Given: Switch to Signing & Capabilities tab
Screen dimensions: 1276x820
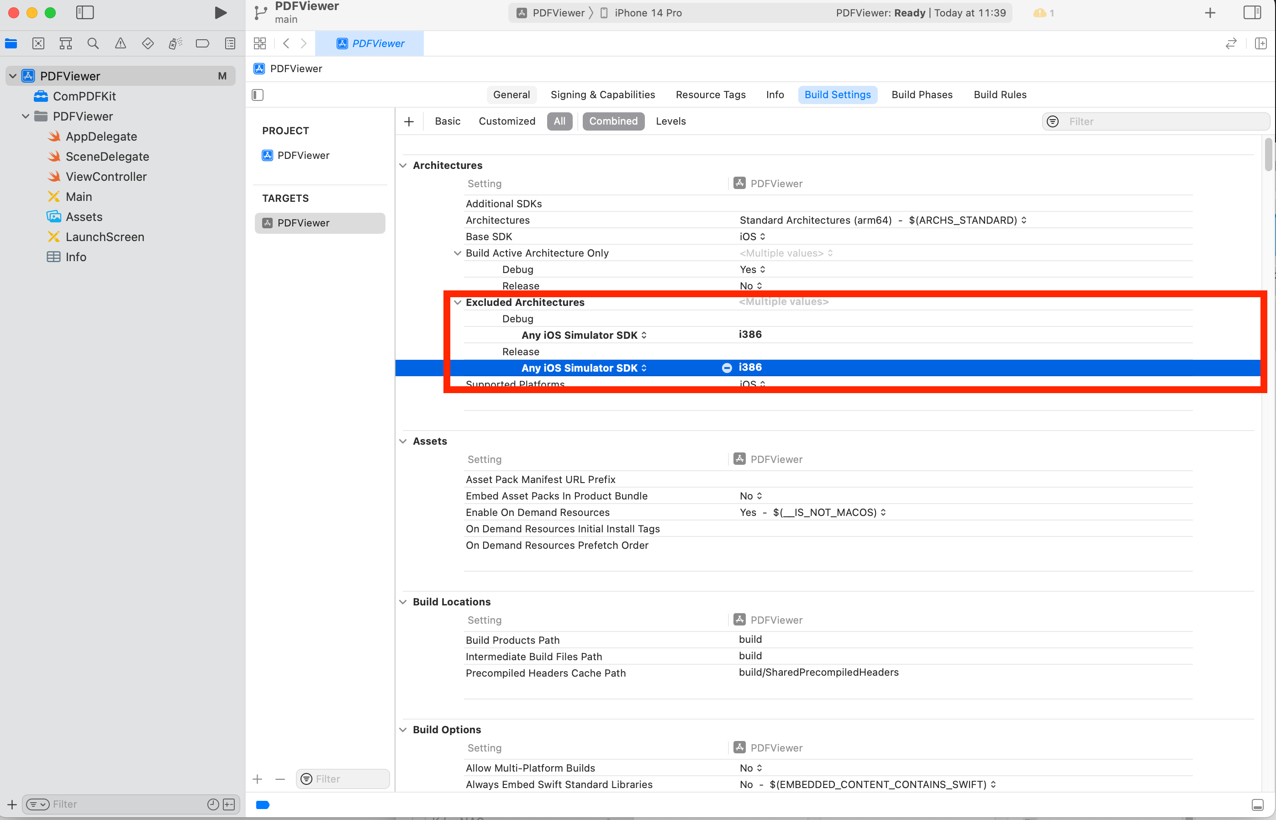Looking at the screenshot, I should pos(603,95).
